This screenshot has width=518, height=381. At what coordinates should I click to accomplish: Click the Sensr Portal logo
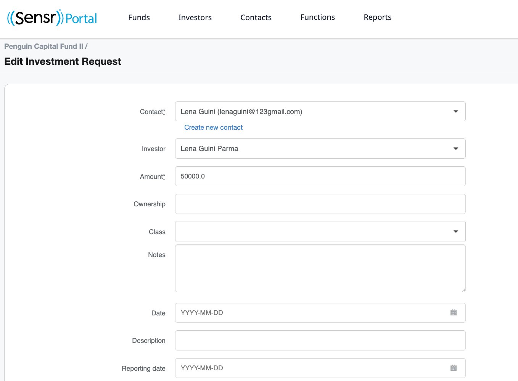coord(52,18)
